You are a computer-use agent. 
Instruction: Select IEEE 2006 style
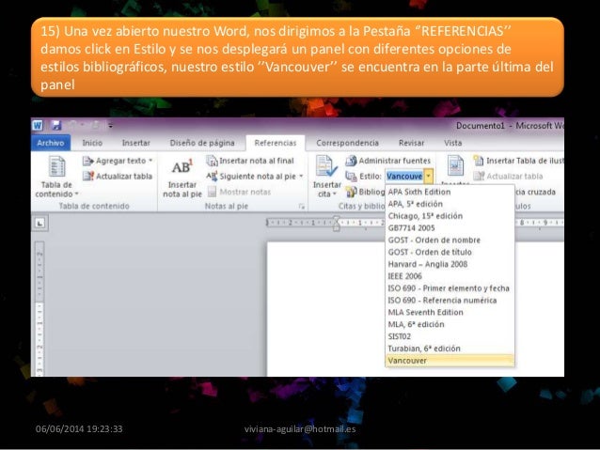450,276
